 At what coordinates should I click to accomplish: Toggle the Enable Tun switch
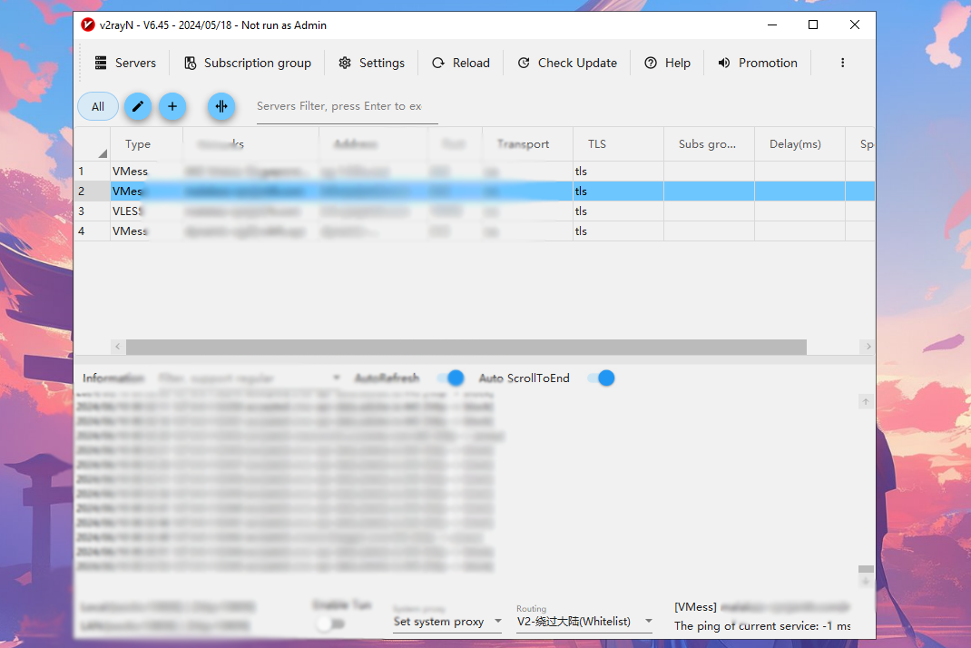point(329,623)
